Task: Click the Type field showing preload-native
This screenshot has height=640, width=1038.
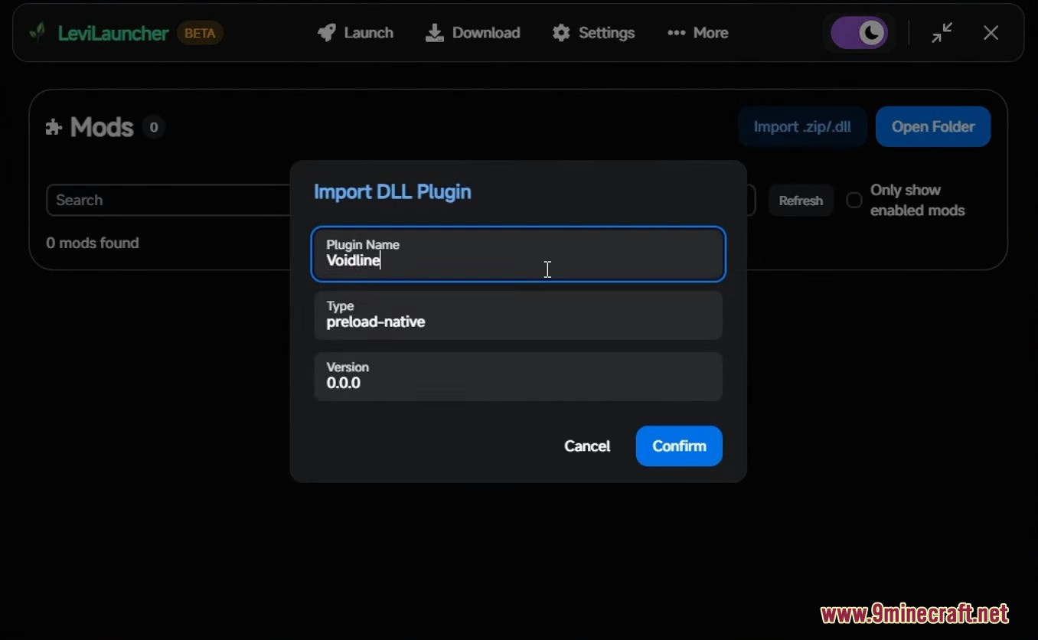Action: click(x=517, y=315)
